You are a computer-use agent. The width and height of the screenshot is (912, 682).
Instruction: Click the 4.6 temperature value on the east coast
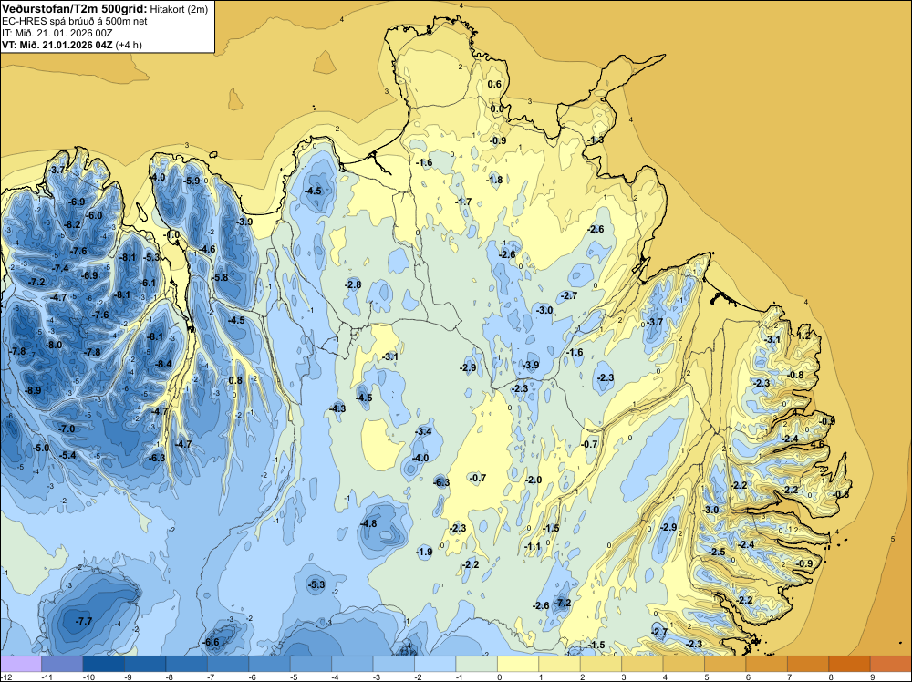pyautogui.click(x=816, y=444)
